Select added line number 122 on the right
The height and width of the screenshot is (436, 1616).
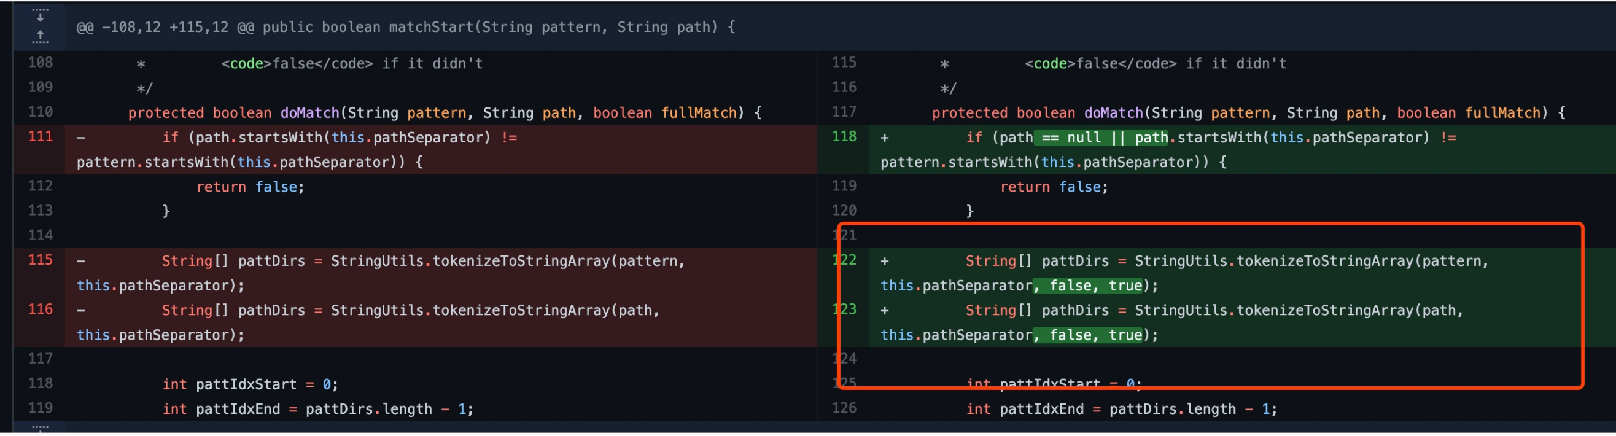pos(844,260)
